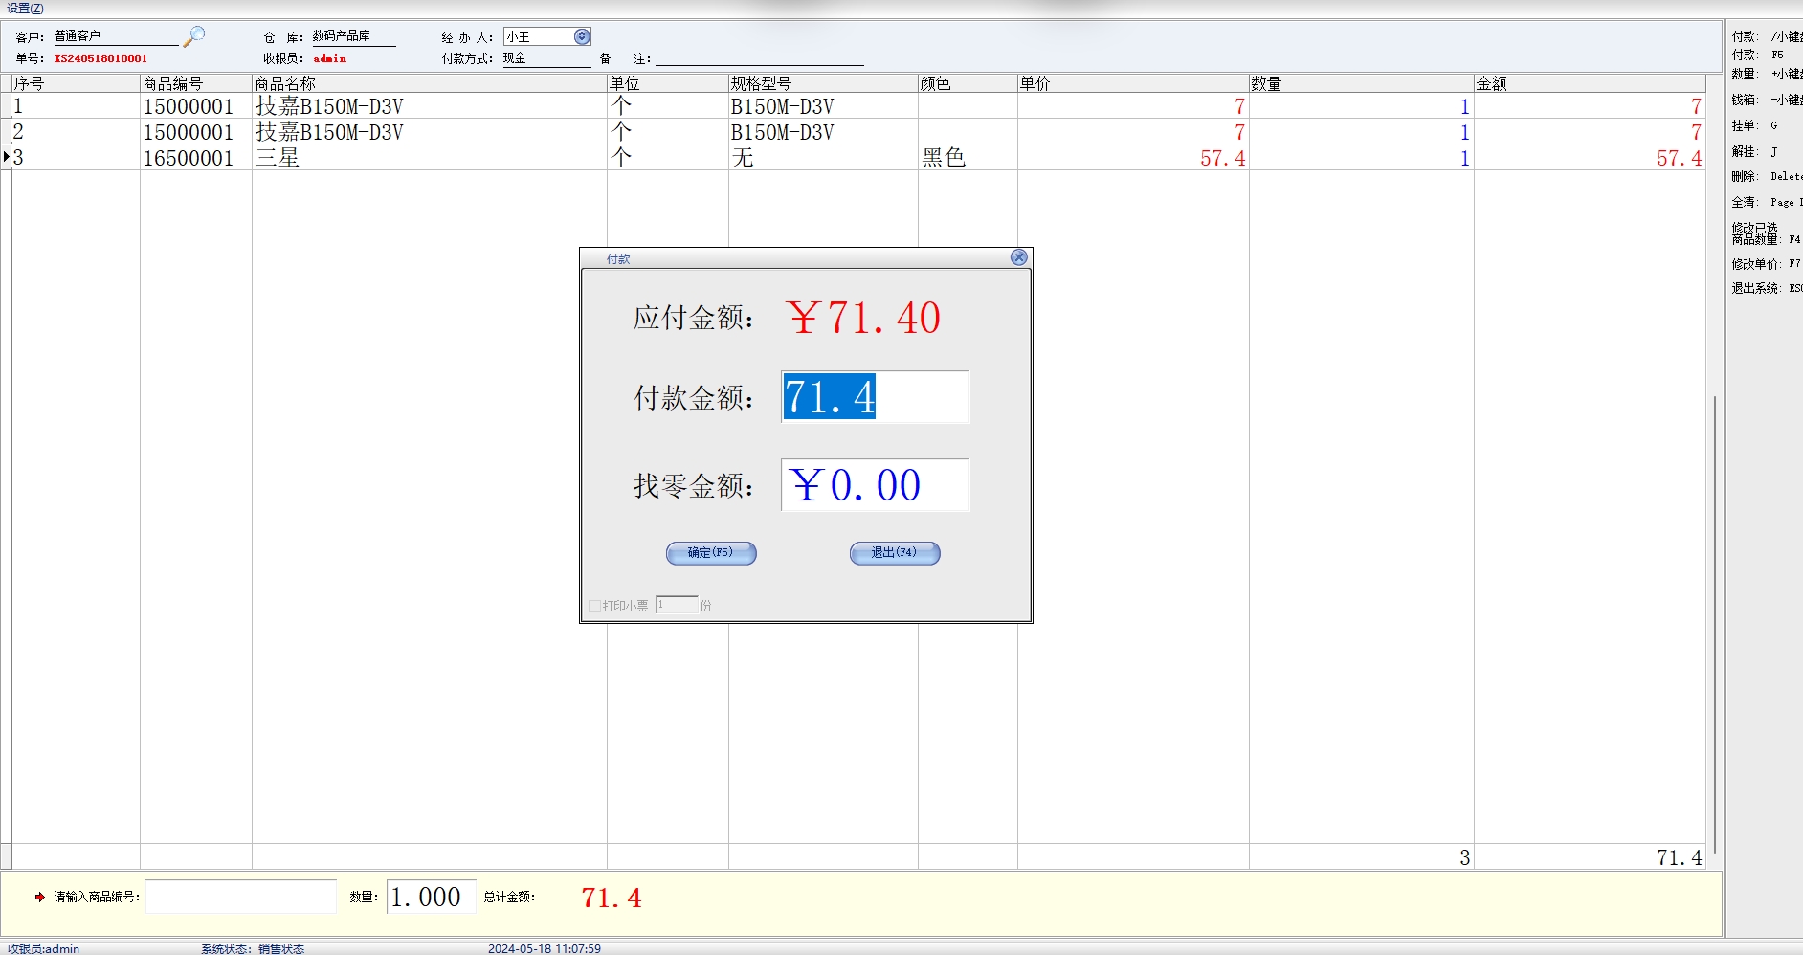Image resolution: width=1803 pixels, height=955 pixels.
Task: Click the customer search magnifier icon
Action: coord(194,36)
